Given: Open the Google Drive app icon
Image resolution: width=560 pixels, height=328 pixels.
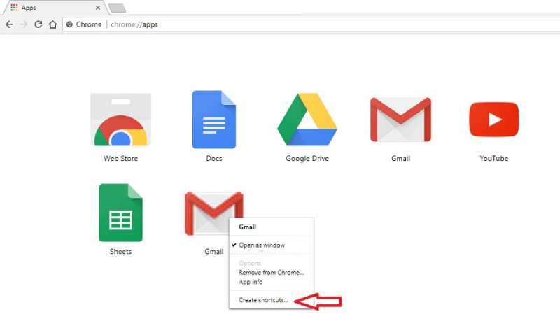Looking at the screenshot, I should [307, 120].
